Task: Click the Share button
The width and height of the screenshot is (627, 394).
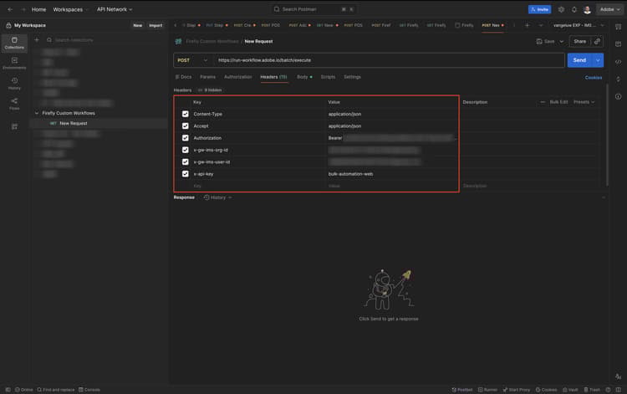Action: click(580, 41)
